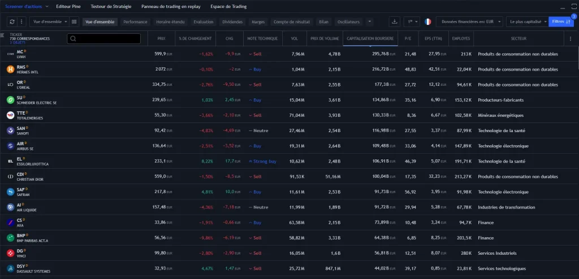Screen dimensions: 579x279
Task: Open the column header three-dot options menu
Action: pyautogui.click(x=572, y=38)
